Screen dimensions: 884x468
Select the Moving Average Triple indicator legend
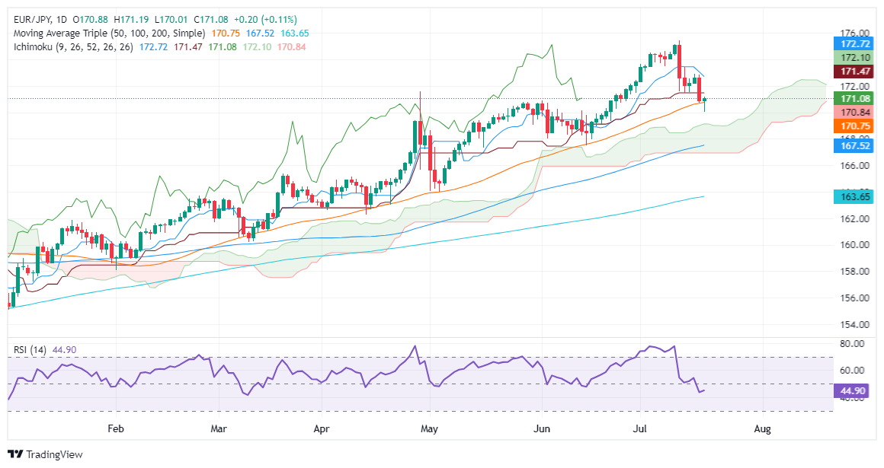(109, 33)
